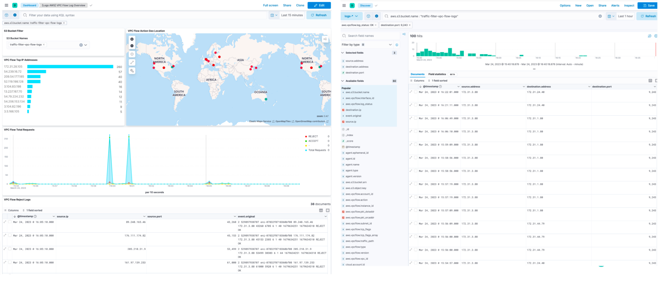Viewport: 667px width, 282px height.
Task: Collapse the Selected fields section
Action: coord(343,53)
